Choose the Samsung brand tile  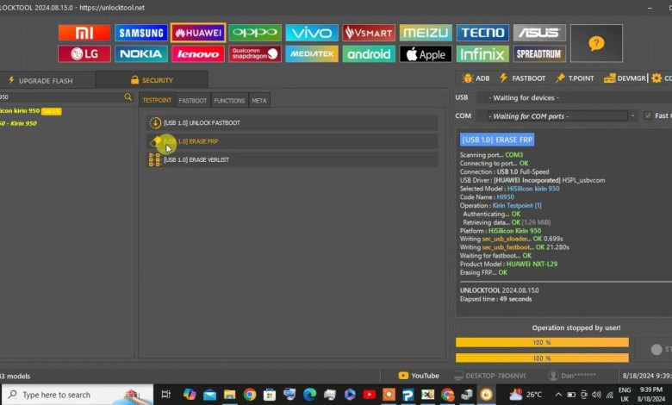pyautogui.click(x=140, y=33)
